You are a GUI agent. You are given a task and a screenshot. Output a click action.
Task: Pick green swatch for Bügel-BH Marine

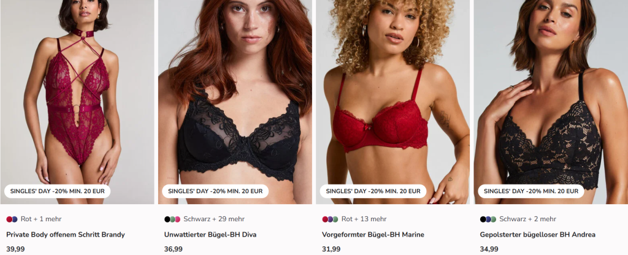pos(335,219)
